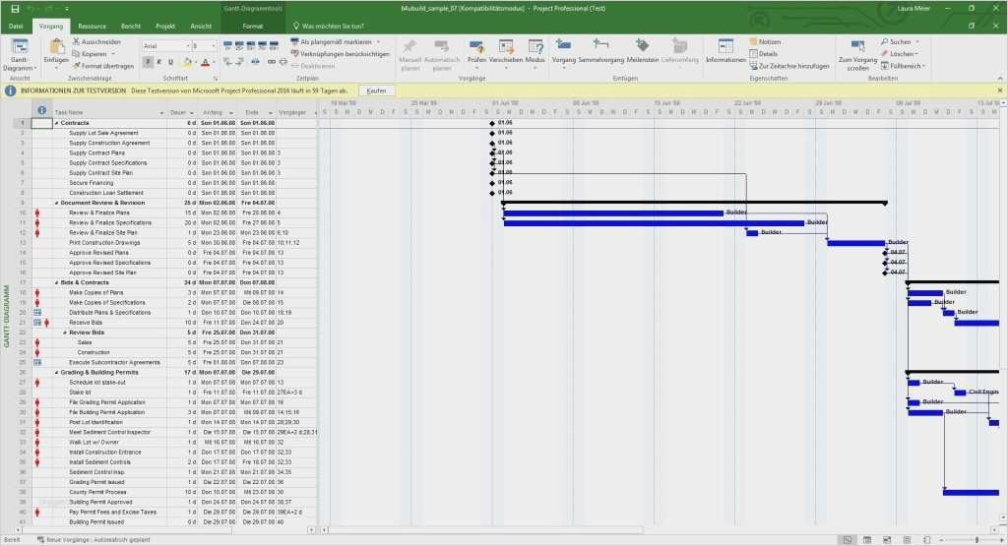Switch to the Bericht tab
Screen dimensions: 1008x546
(x=131, y=27)
